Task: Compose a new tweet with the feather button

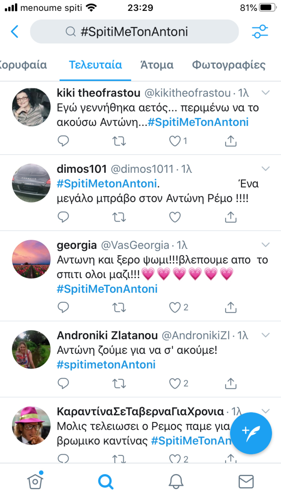Action: click(251, 434)
